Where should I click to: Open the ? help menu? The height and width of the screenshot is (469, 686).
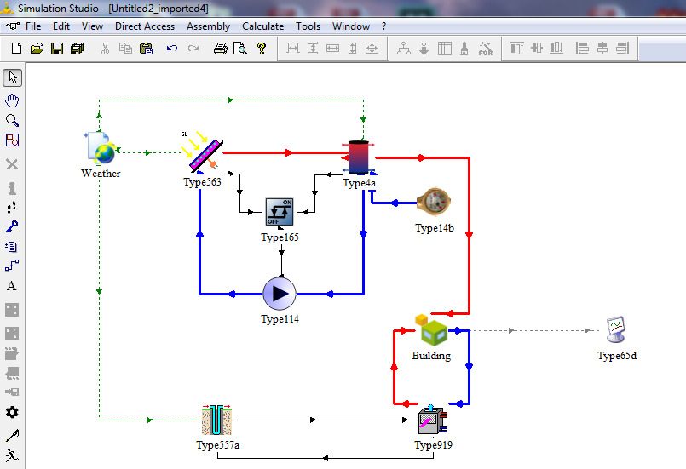pos(383,26)
